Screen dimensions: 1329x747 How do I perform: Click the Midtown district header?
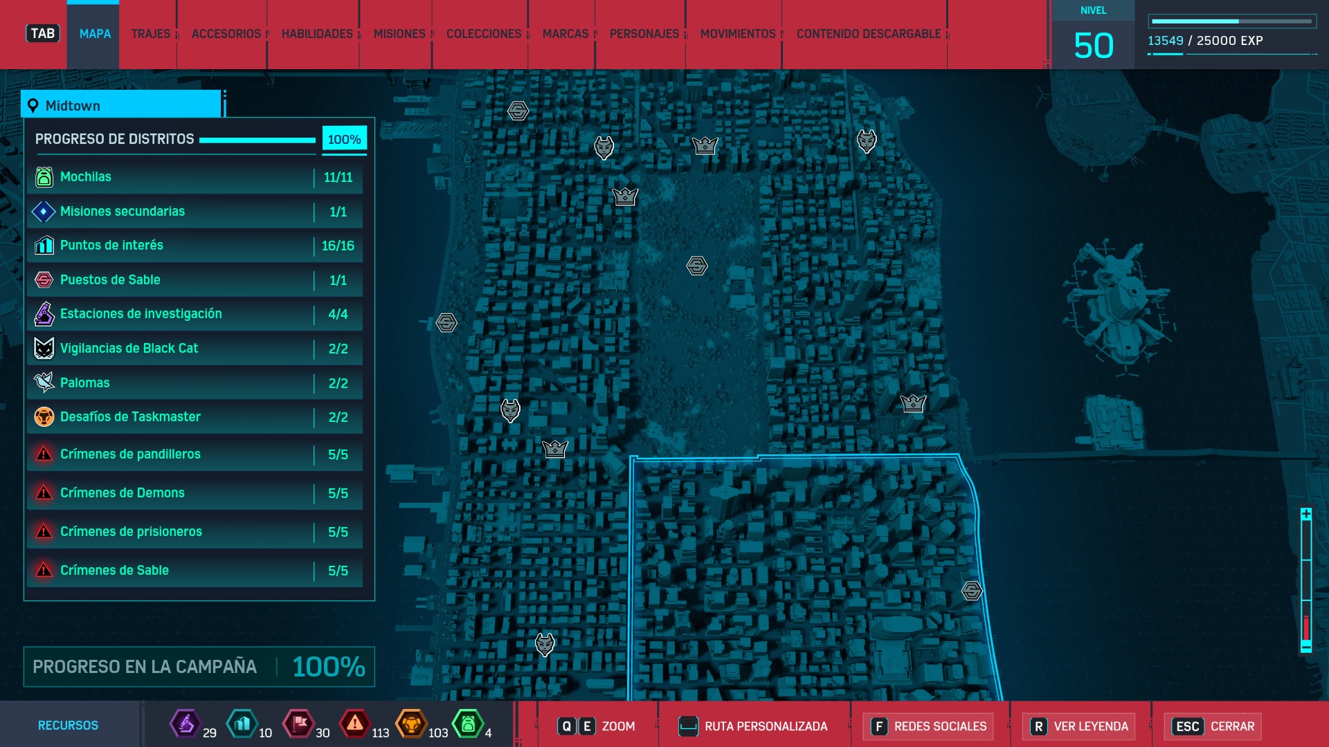click(121, 106)
